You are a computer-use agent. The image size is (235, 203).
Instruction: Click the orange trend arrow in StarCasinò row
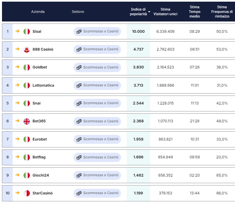click(x=17, y=193)
